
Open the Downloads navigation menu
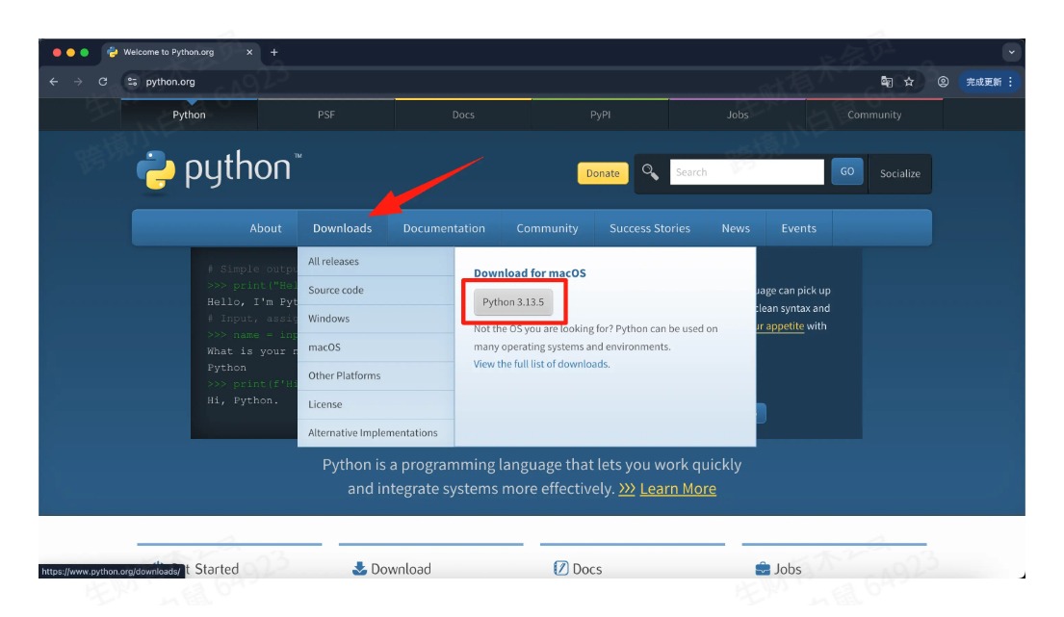[x=342, y=228]
